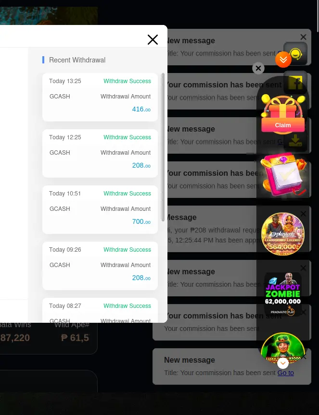Close the Recent Withdrawal dialog
Screen dimensions: 319x415
[x=153, y=40]
